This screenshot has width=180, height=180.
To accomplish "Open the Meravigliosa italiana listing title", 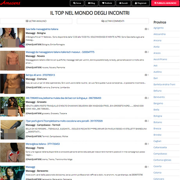I will tap(43, 144).
